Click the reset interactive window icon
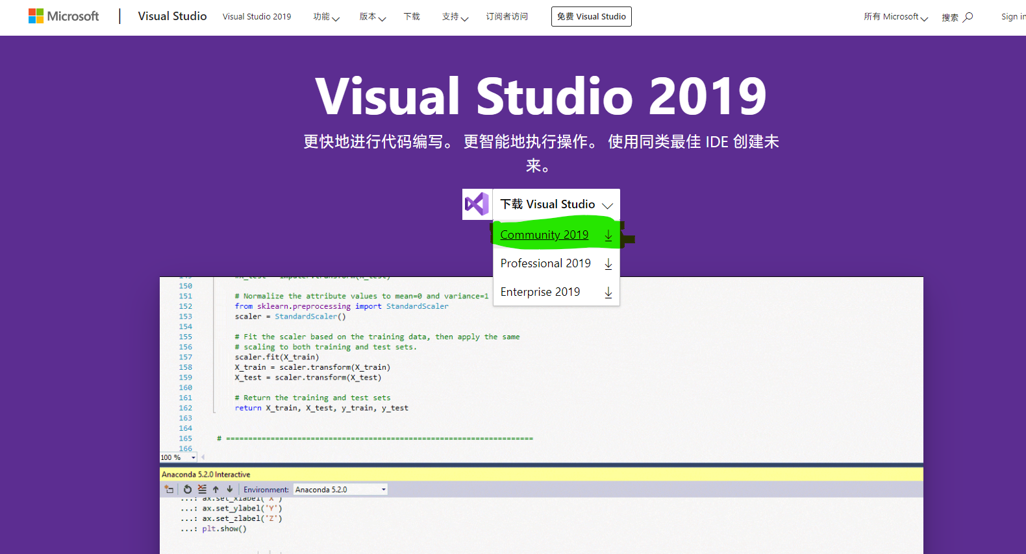1026x554 pixels. 188,489
